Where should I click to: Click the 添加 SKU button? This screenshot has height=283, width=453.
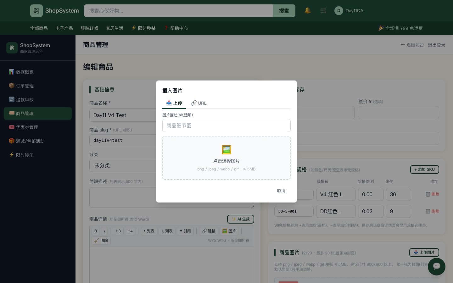point(424,169)
